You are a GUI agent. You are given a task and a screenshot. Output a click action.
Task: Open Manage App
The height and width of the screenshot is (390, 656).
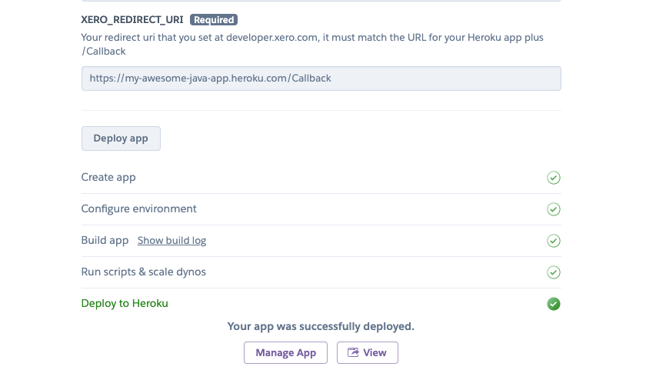click(x=286, y=353)
